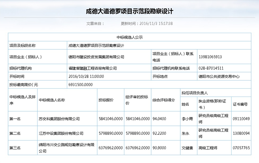
Task: Select third-place candidate 绵阳市川交公路规划勘察设计有限公司
Action: click(67, 148)
